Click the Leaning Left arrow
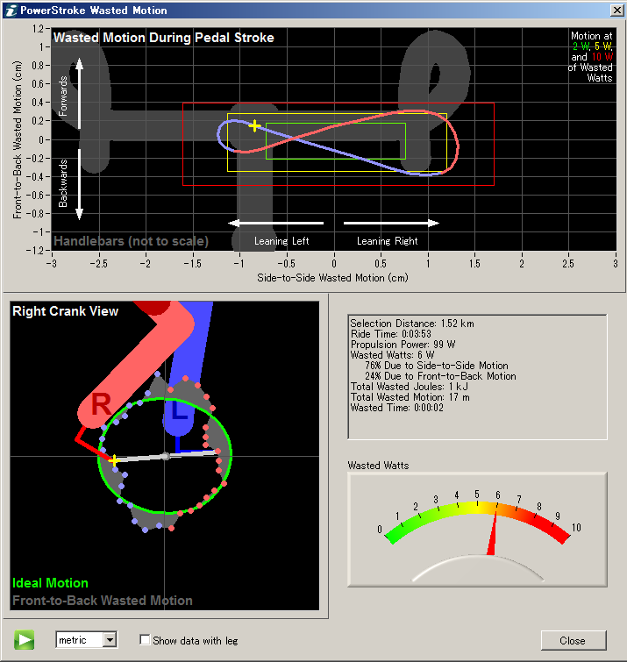This screenshot has width=627, height=662. [275, 223]
